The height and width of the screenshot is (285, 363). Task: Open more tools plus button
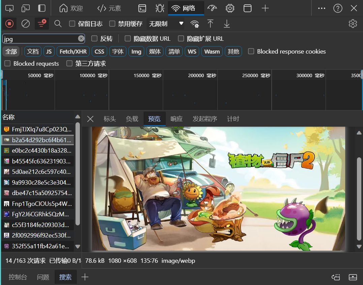tap(265, 8)
